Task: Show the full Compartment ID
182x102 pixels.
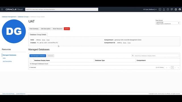Action: tap(125, 43)
